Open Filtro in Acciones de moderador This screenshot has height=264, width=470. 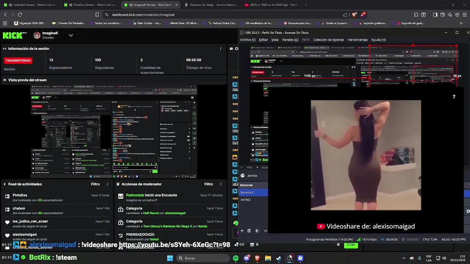pyautogui.click(x=209, y=184)
